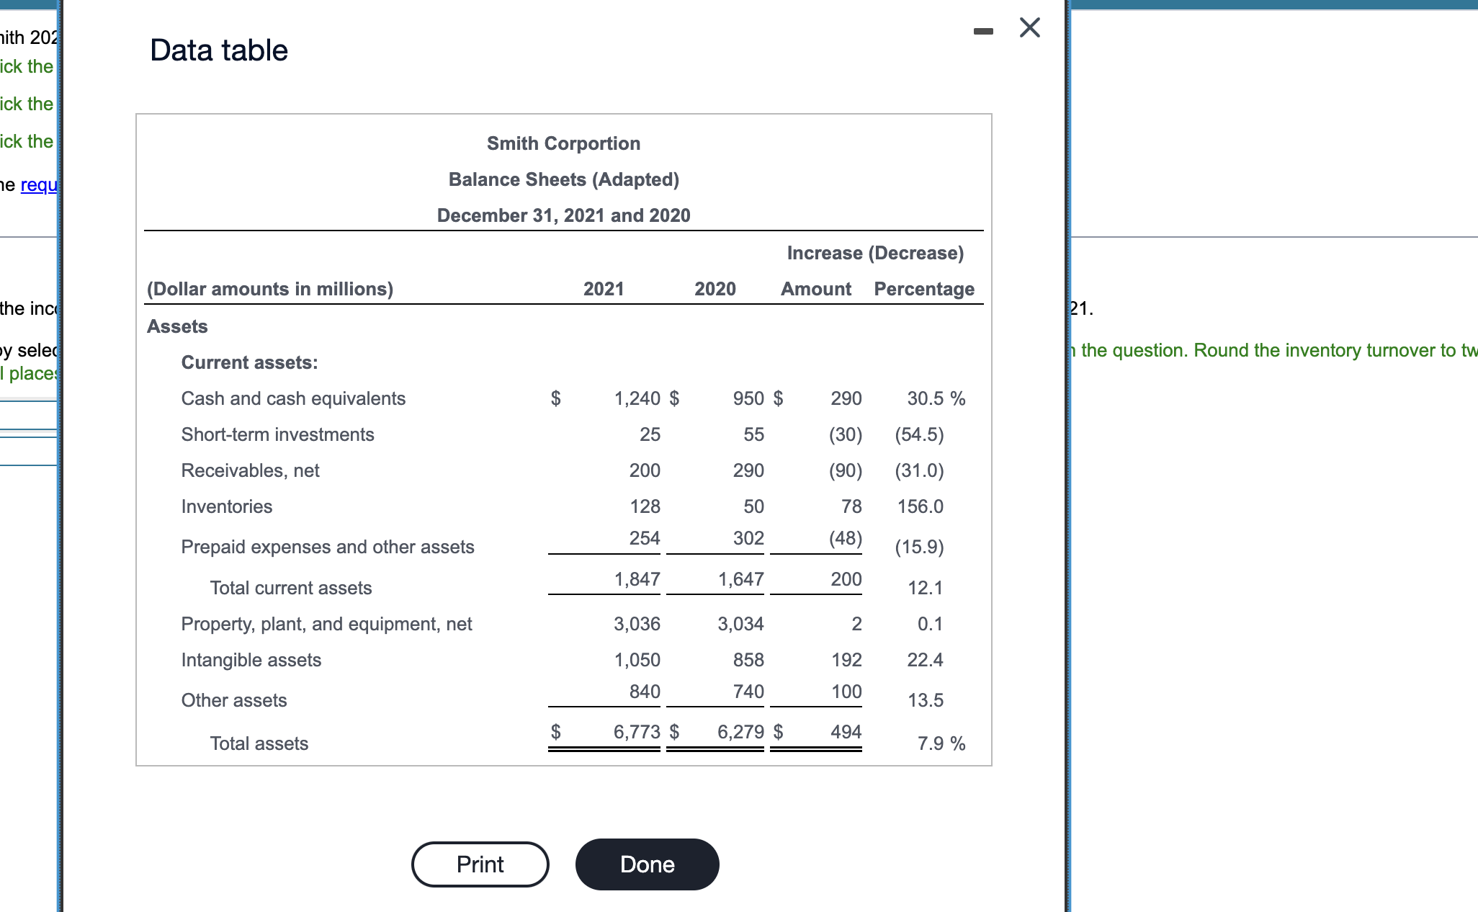Click the 6,773 total assets value

pos(637,732)
